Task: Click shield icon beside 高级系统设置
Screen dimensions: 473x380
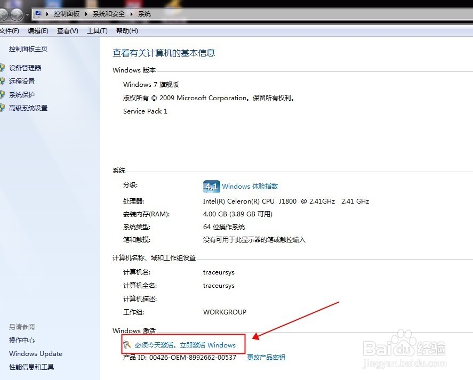Action: [3, 108]
